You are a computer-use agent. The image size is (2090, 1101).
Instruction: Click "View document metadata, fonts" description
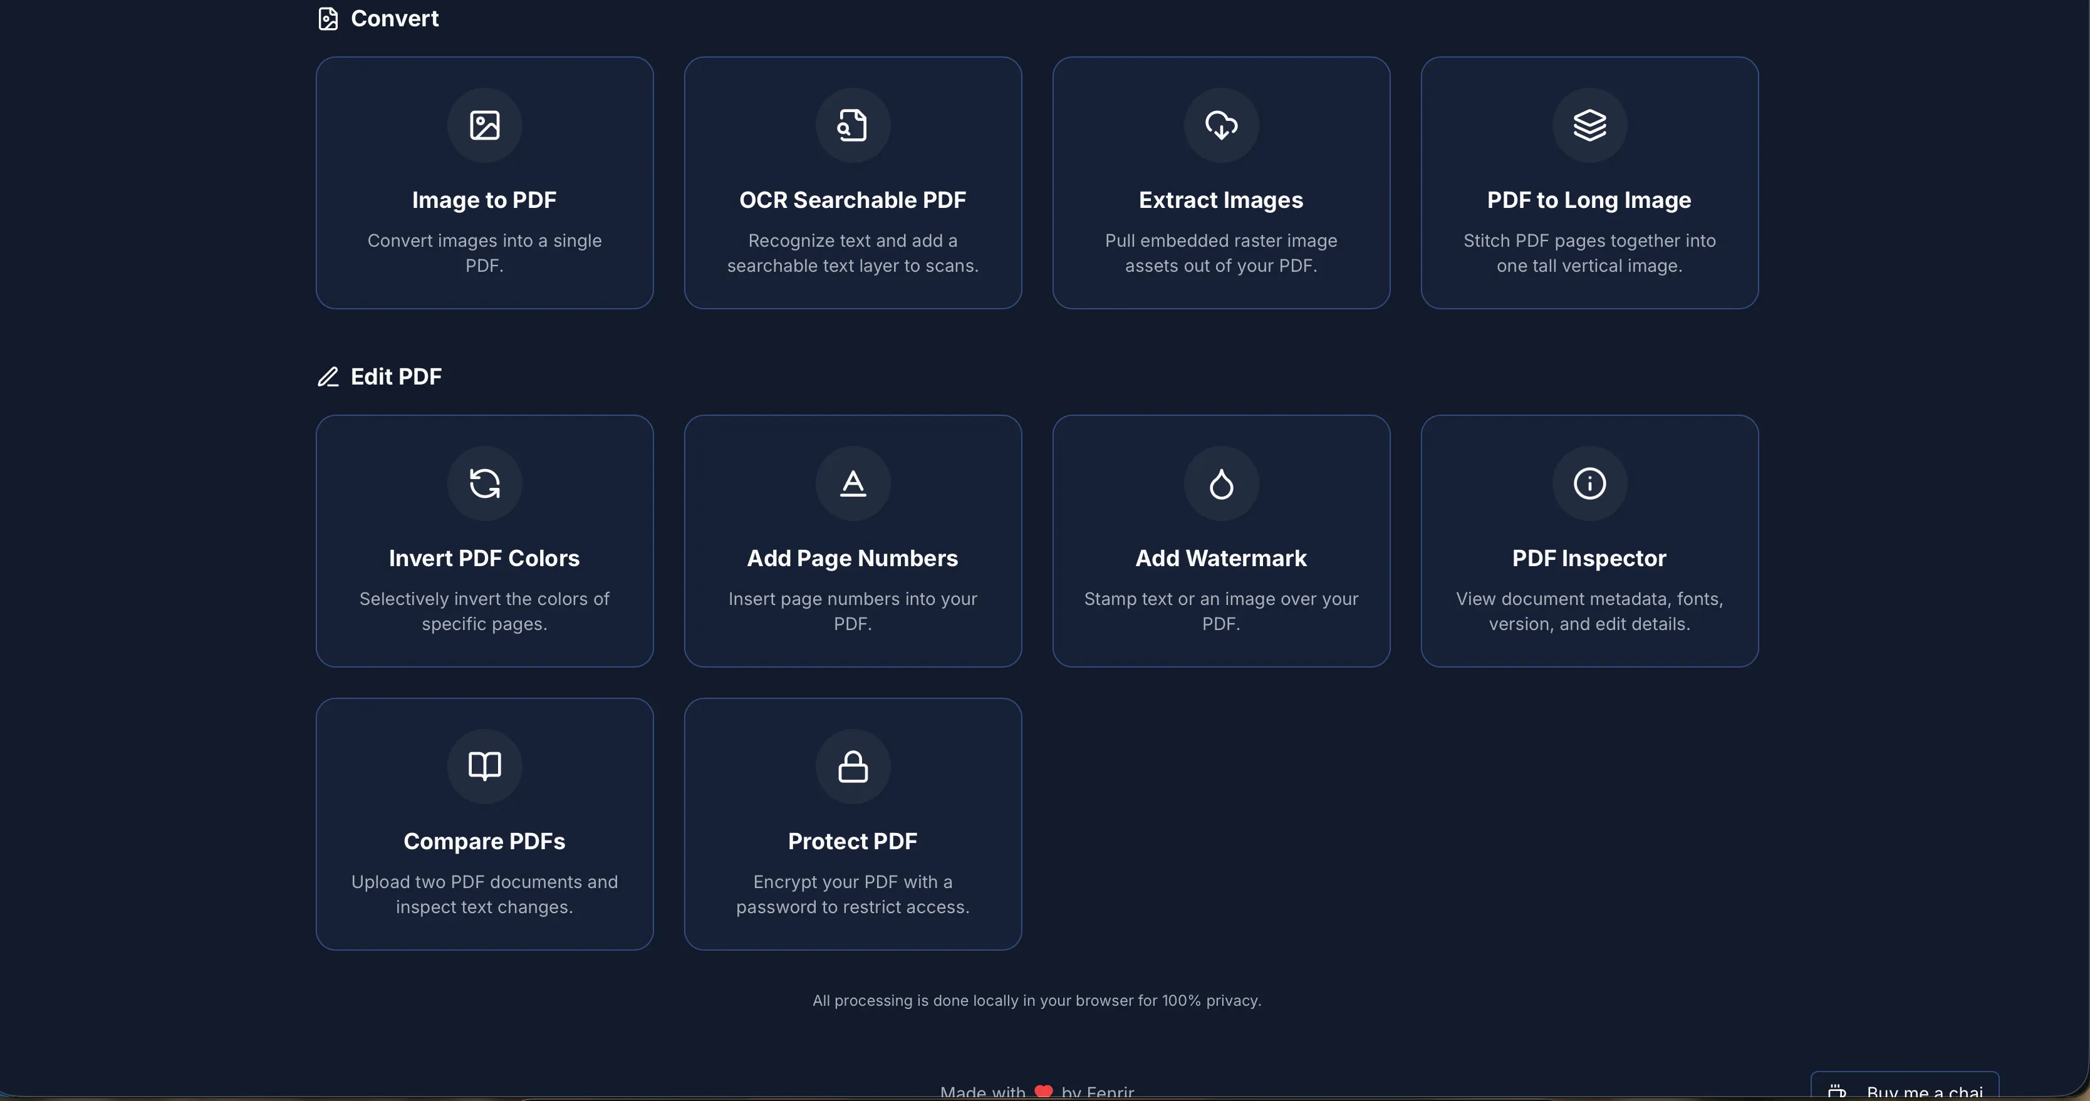1589,611
